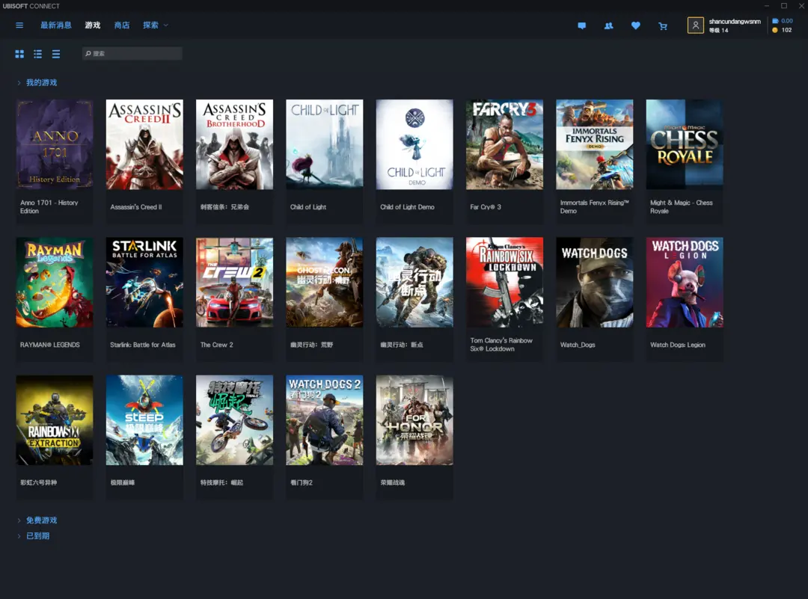Image resolution: width=808 pixels, height=599 pixels.
Task: Open the chat messages icon
Action: pos(582,25)
